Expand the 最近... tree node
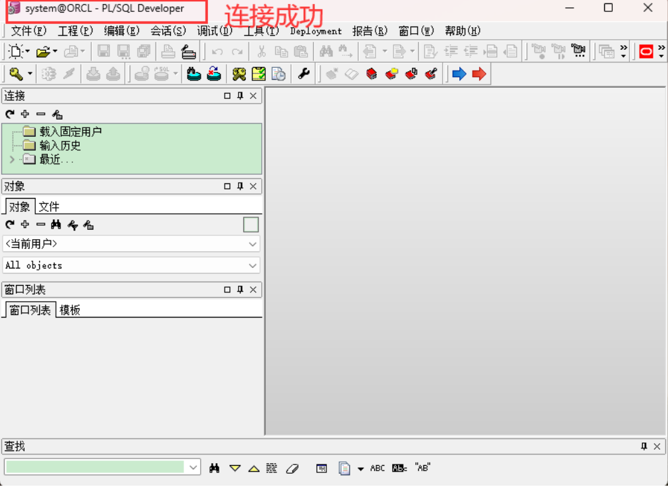Screen dimensions: 668x487 point(12,159)
